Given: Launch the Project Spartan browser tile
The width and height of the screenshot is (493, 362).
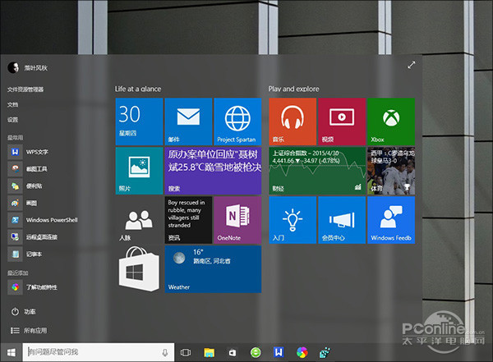Looking at the screenshot, I should point(237,121).
